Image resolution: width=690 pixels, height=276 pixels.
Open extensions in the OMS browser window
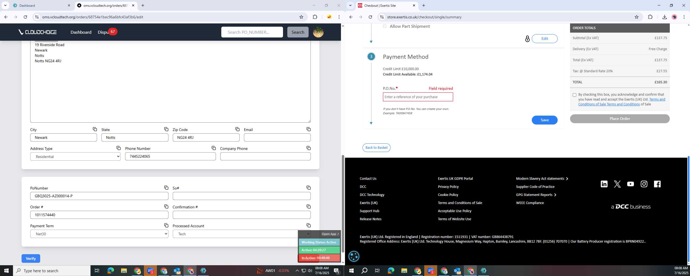tap(315, 17)
